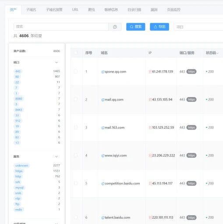Image resolution: width=223 pixels, height=224 pixels.
Task: Filter by service tag ftp
Action: click(17, 204)
